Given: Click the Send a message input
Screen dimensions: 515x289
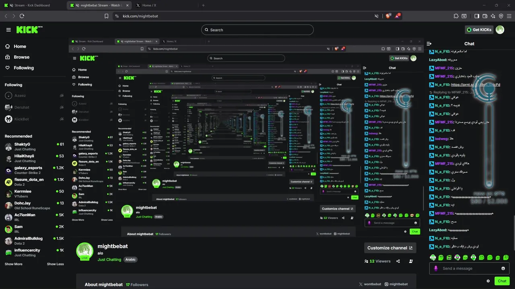Looking at the screenshot, I should (469, 269).
